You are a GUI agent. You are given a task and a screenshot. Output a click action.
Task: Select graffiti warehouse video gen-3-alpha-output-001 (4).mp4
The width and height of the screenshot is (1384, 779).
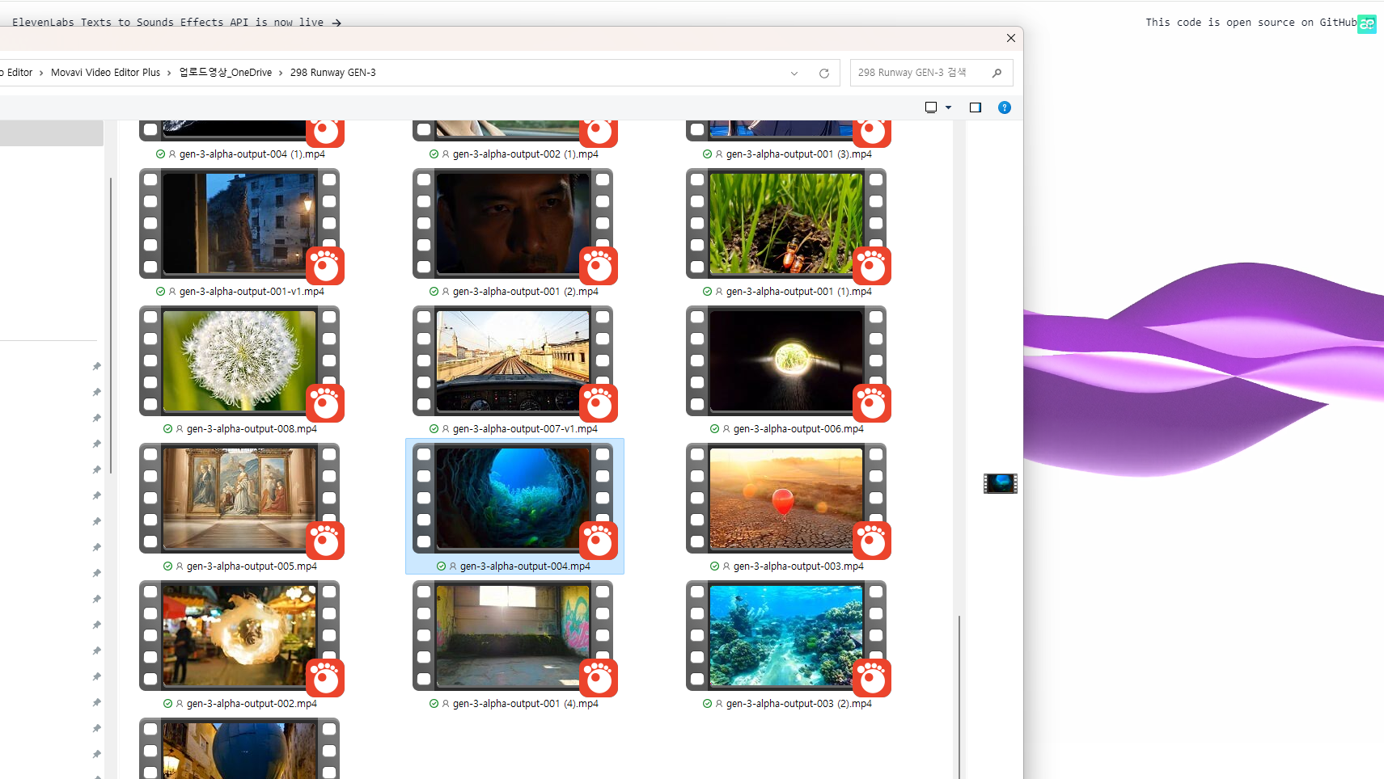[513, 636]
